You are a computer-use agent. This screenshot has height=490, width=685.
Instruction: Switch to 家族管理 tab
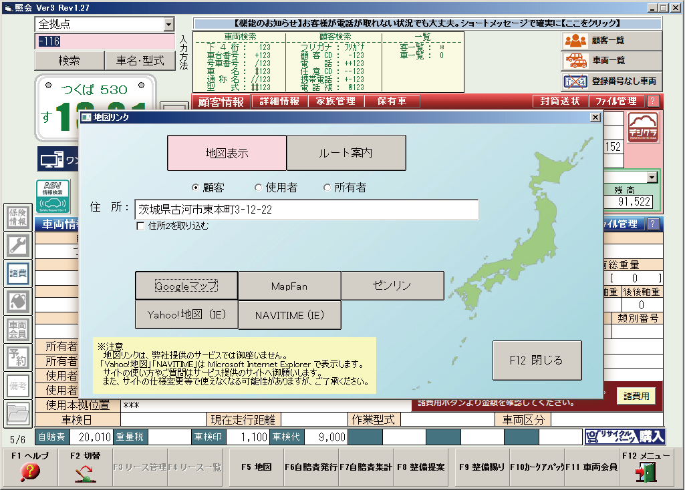pos(335,101)
